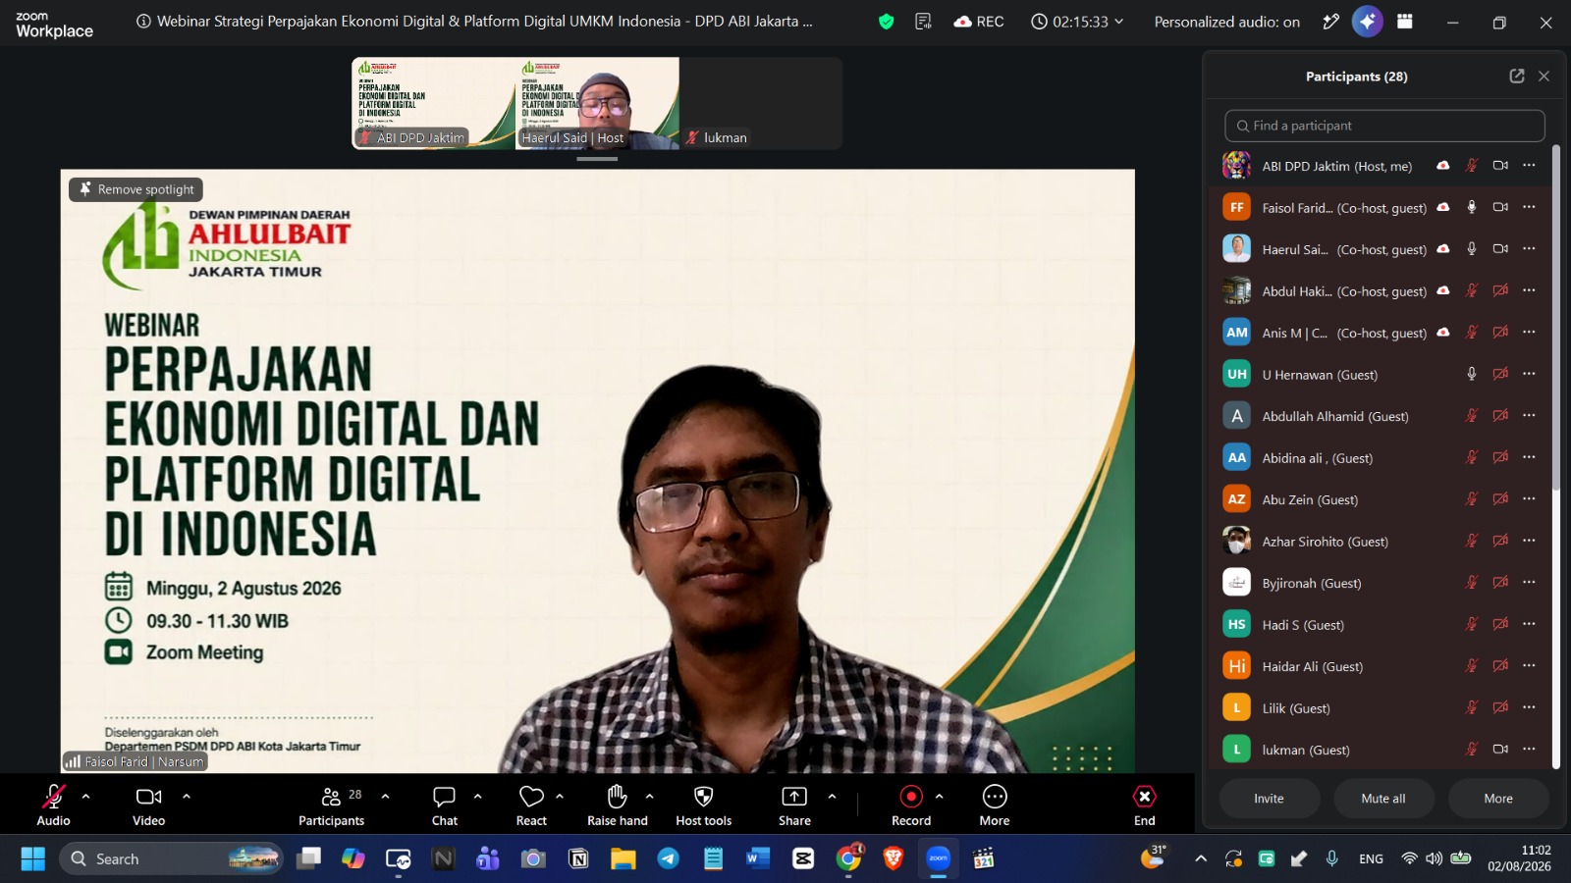The height and width of the screenshot is (883, 1571).
Task: Click the cloud recording icon beside Anis M
Action: coord(1443,332)
